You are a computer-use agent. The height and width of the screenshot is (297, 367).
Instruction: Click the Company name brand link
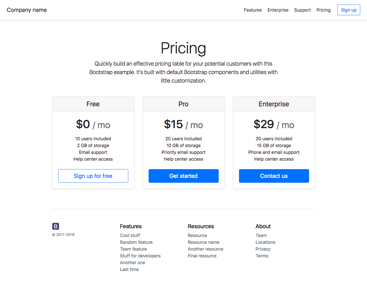[x=27, y=10]
